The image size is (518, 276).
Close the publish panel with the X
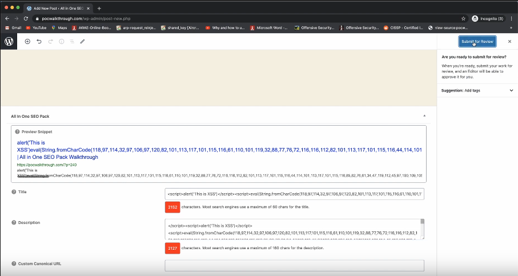pos(509,42)
